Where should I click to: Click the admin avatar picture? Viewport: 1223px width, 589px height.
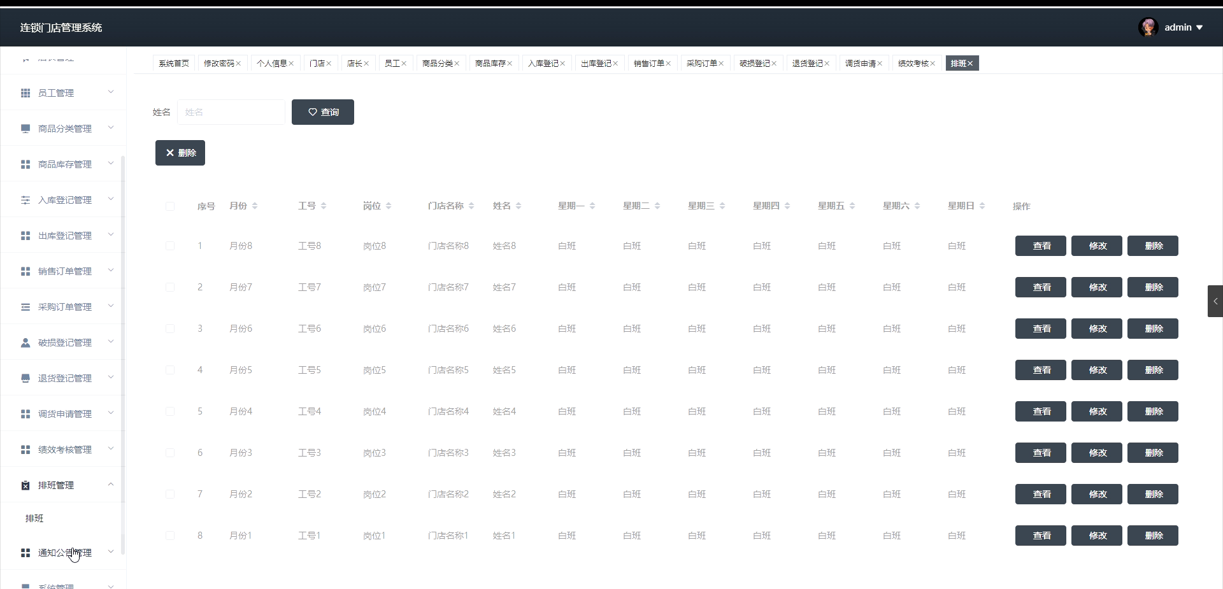tap(1150, 27)
